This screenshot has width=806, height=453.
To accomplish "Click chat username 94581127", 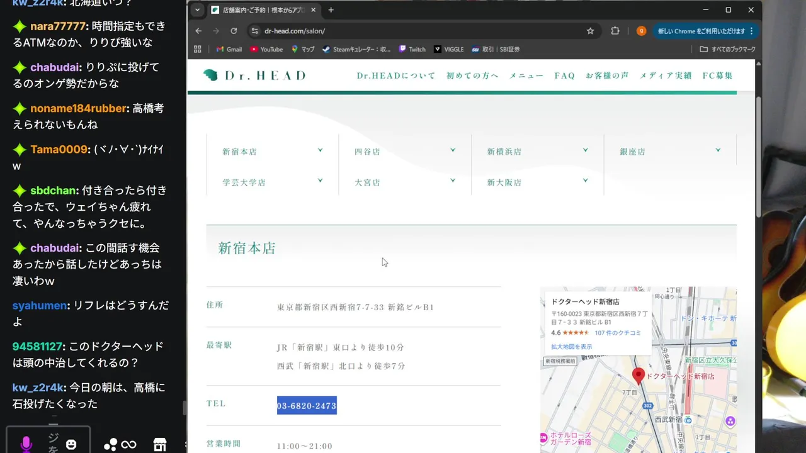I will pos(38,346).
